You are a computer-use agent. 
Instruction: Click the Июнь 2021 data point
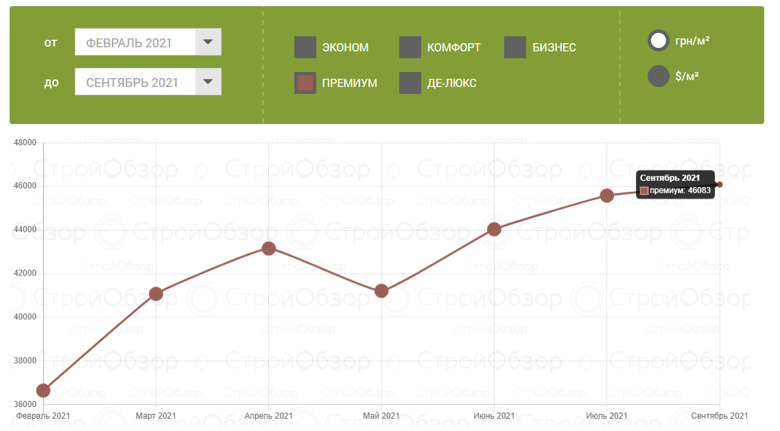494,229
